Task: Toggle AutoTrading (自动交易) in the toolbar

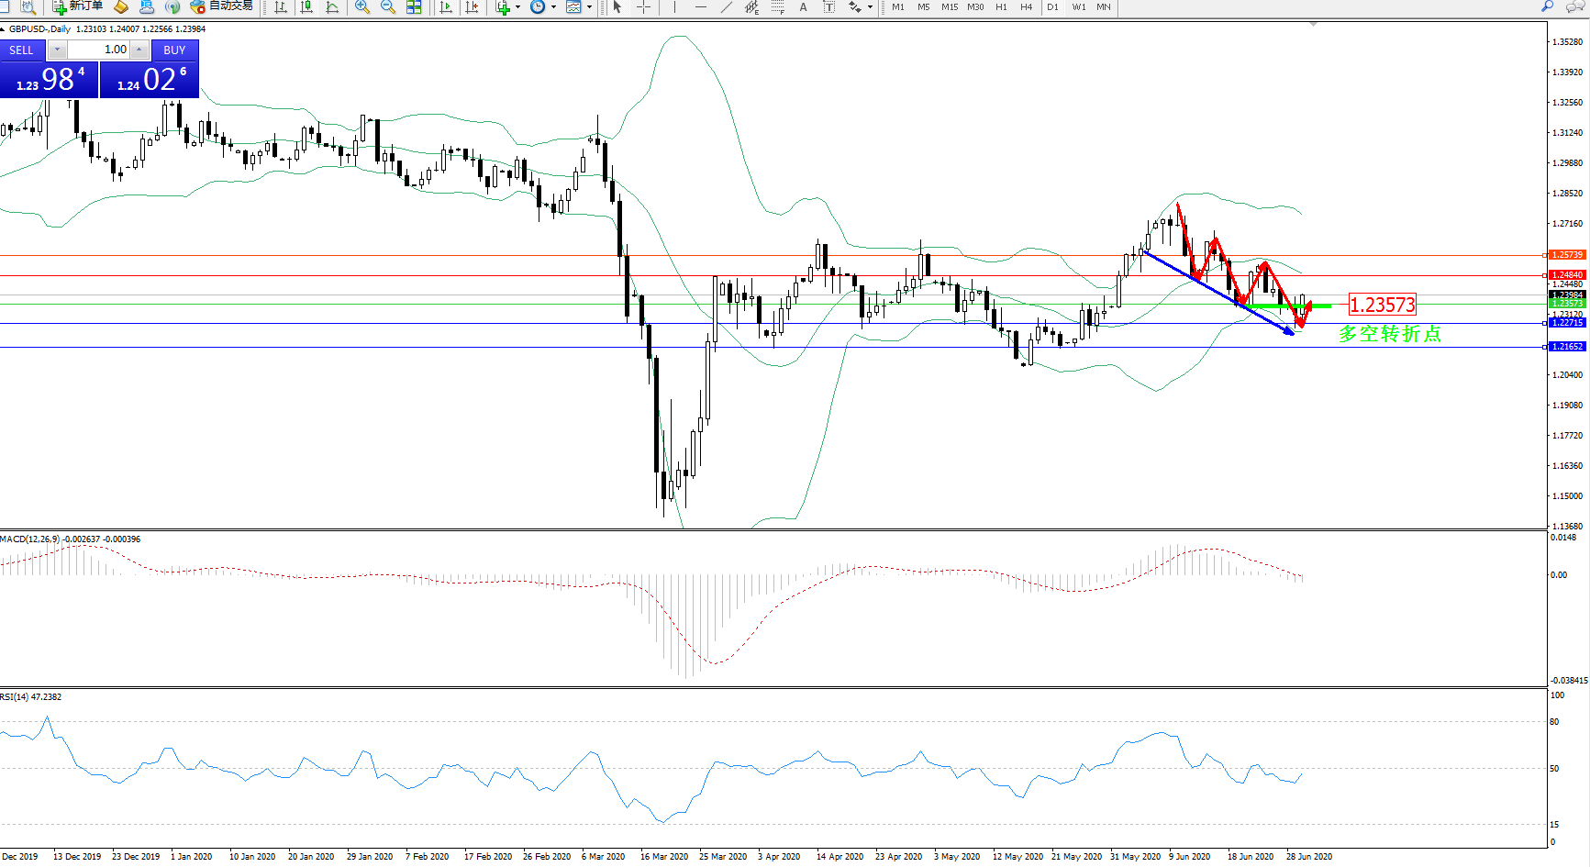Action: pyautogui.click(x=221, y=6)
